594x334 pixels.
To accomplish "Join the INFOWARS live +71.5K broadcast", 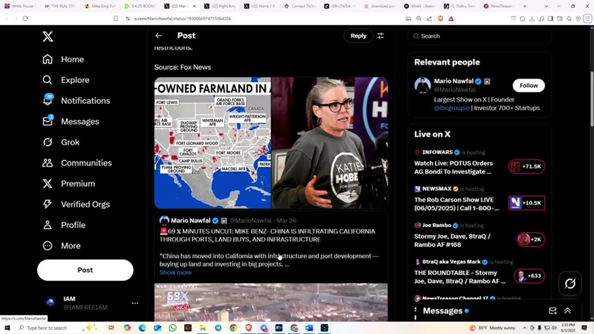I will [x=526, y=167].
